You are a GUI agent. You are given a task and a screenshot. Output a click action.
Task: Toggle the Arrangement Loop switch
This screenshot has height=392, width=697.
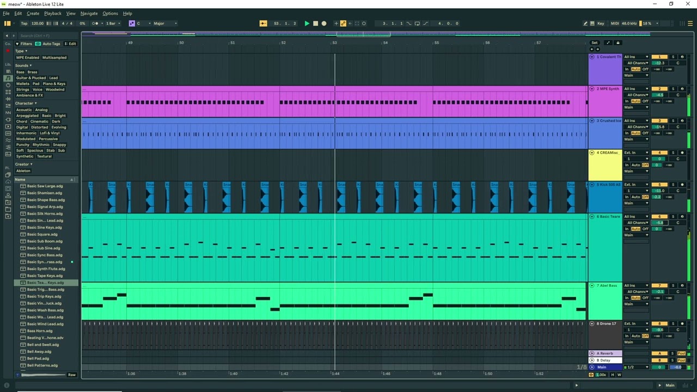[417, 23]
